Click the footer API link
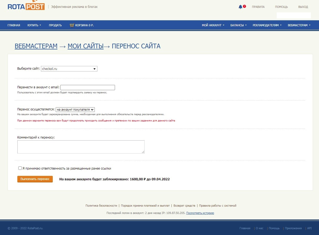319x235 pixels. pyautogui.click(x=309, y=228)
